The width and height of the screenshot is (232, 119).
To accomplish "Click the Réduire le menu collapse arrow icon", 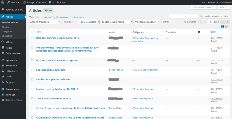I will [x=3, y=100].
